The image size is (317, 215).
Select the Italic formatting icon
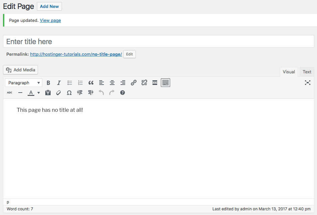tap(59, 83)
